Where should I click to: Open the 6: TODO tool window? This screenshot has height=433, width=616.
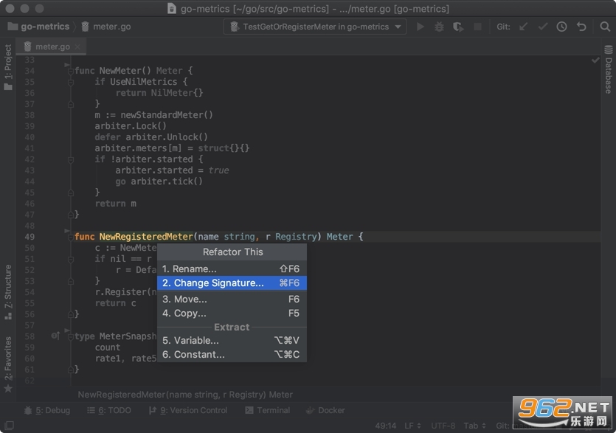109,410
